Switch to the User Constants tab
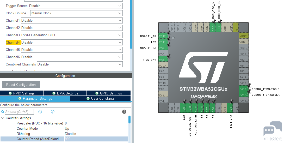 click(101, 99)
